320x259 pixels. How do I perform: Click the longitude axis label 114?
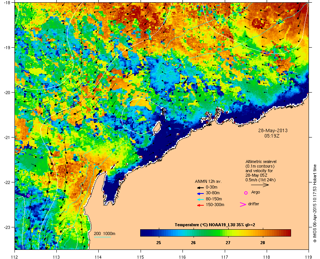98,257
